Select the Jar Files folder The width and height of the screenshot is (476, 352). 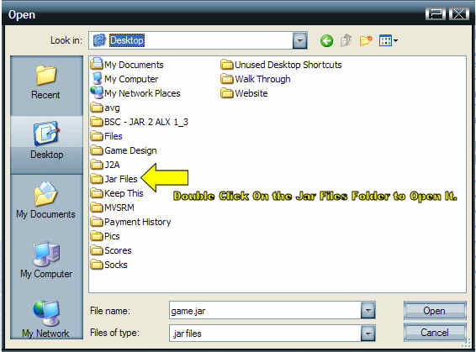(x=114, y=179)
